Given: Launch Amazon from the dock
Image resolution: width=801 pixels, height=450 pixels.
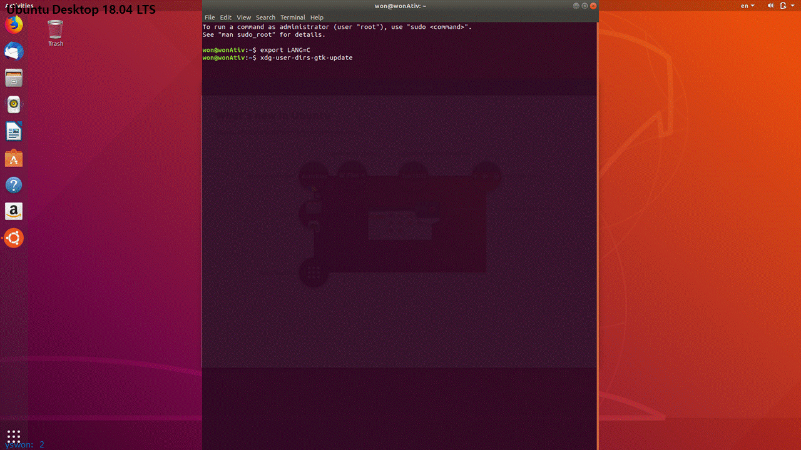Looking at the screenshot, I should [x=14, y=211].
